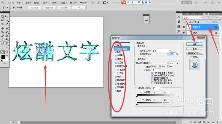222x124 pixels.
Task: Click the 基本功能 workspace button
Action: [x=187, y=2]
